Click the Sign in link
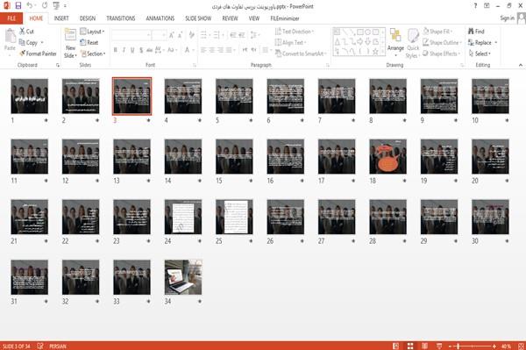 pyautogui.click(x=507, y=18)
